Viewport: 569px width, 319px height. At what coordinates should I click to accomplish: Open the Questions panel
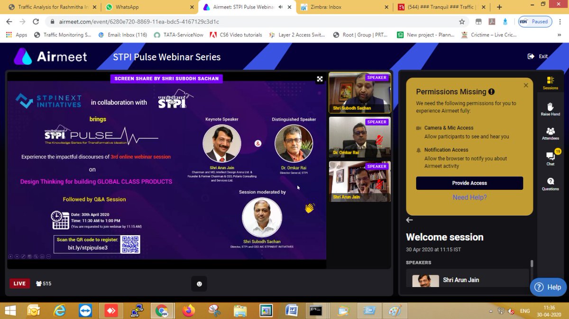tap(551, 184)
